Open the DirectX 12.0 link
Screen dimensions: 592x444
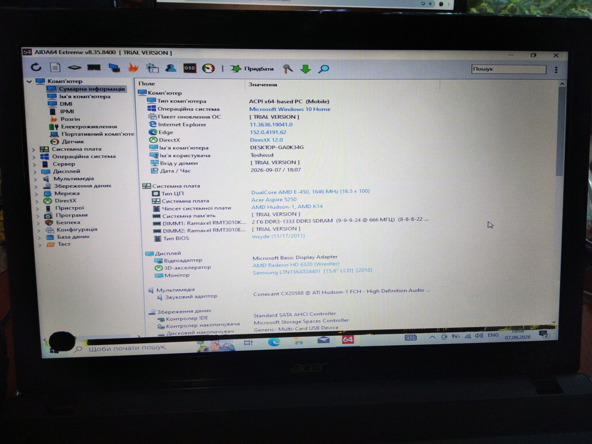pyautogui.click(x=266, y=140)
